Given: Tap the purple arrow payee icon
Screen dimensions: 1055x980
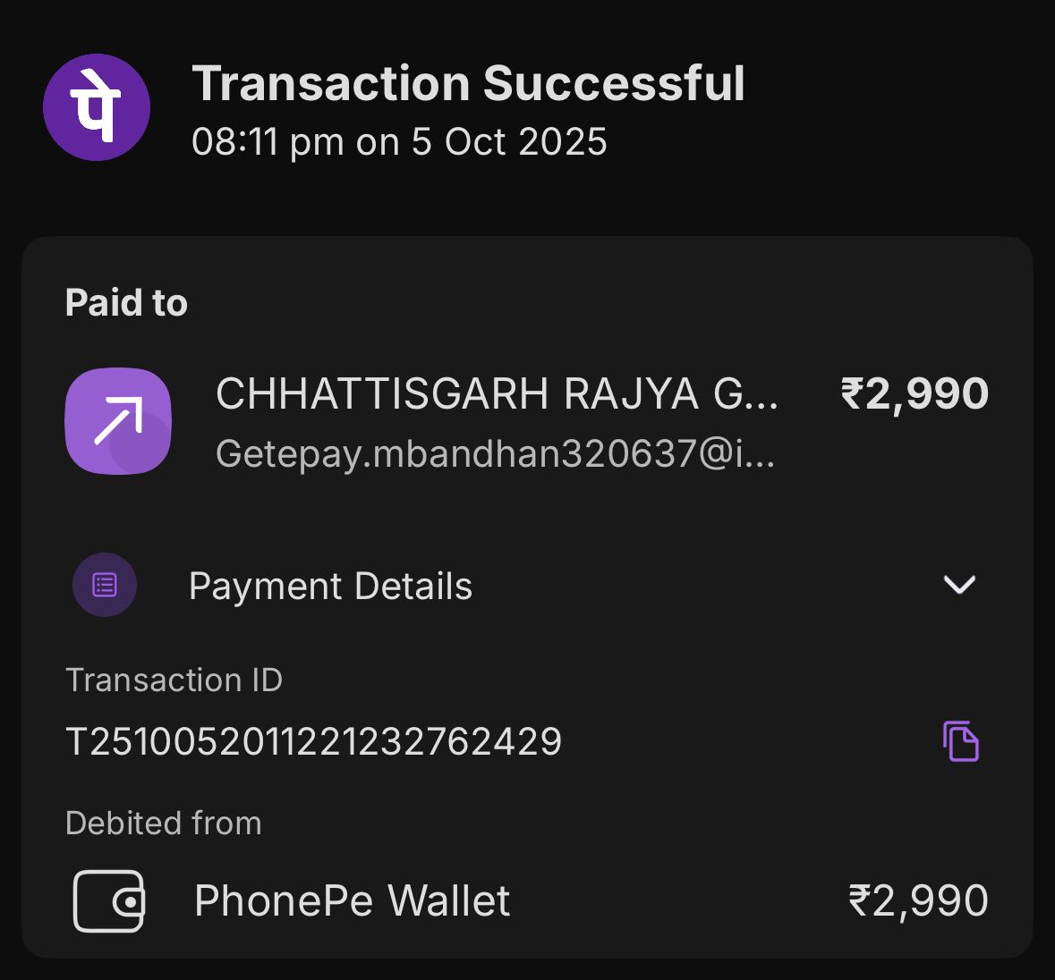Looking at the screenshot, I should tap(118, 421).
